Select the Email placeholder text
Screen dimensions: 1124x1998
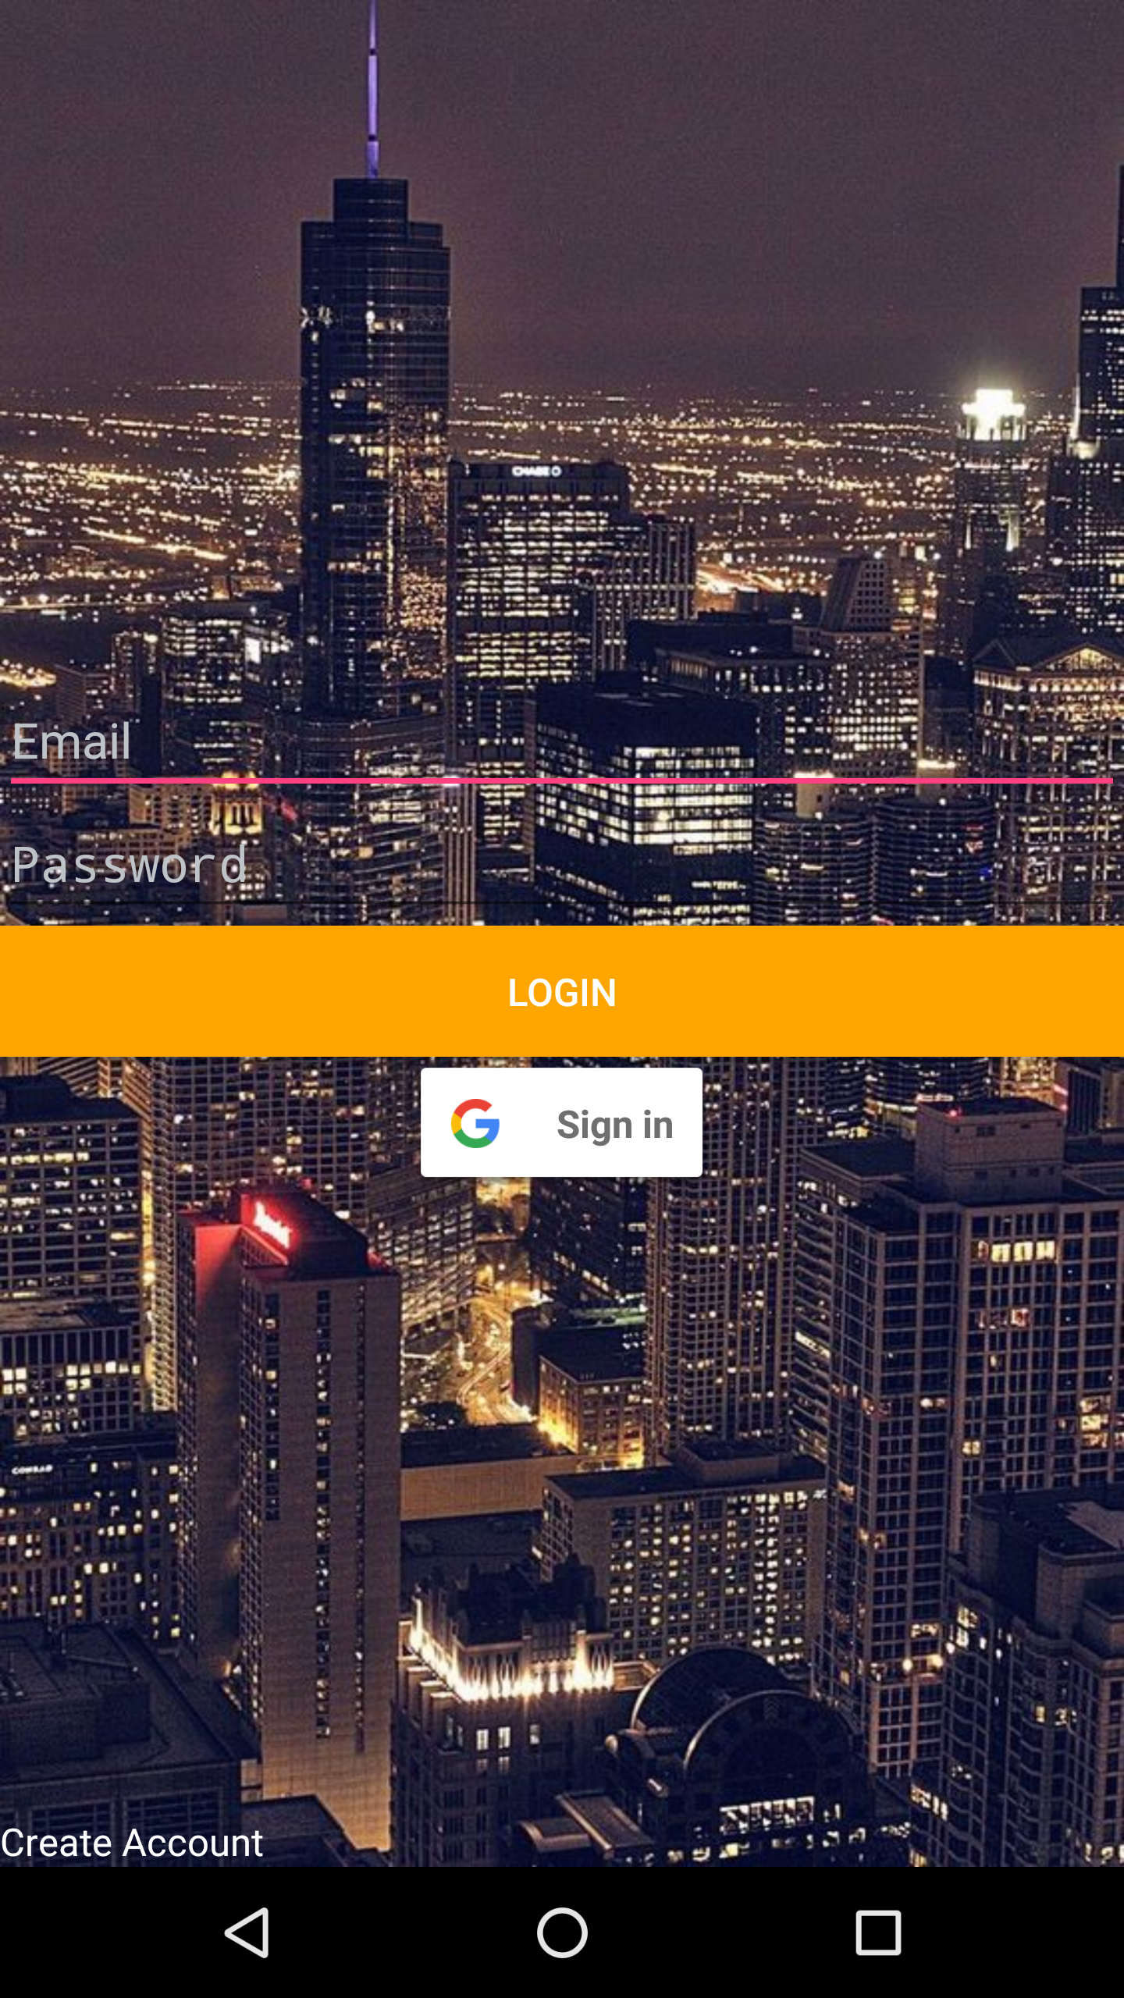[71, 741]
